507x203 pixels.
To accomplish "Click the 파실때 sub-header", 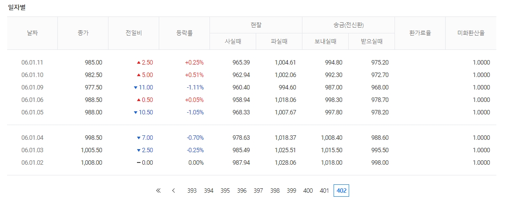I will 279,41.
